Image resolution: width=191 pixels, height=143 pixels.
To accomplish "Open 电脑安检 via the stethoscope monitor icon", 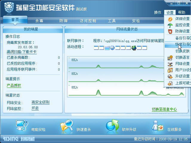I will pyautogui.click(x=22, y=125).
